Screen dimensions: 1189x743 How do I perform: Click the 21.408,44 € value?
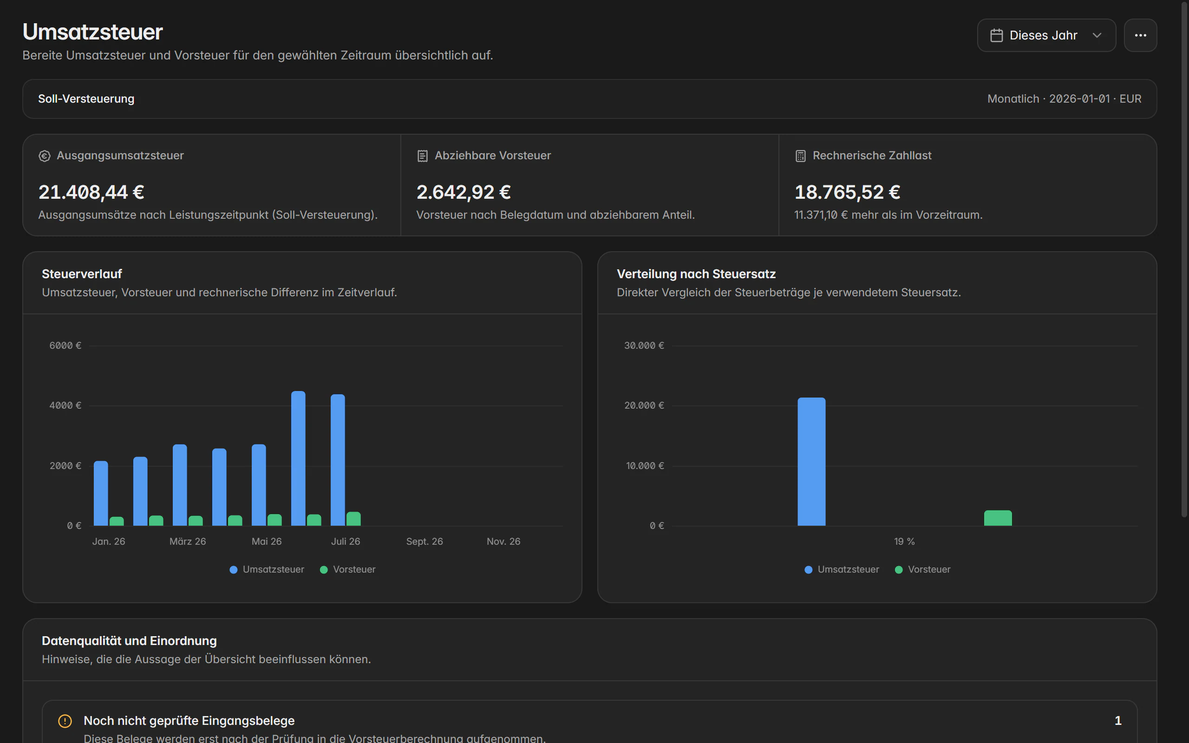(91, 192)
